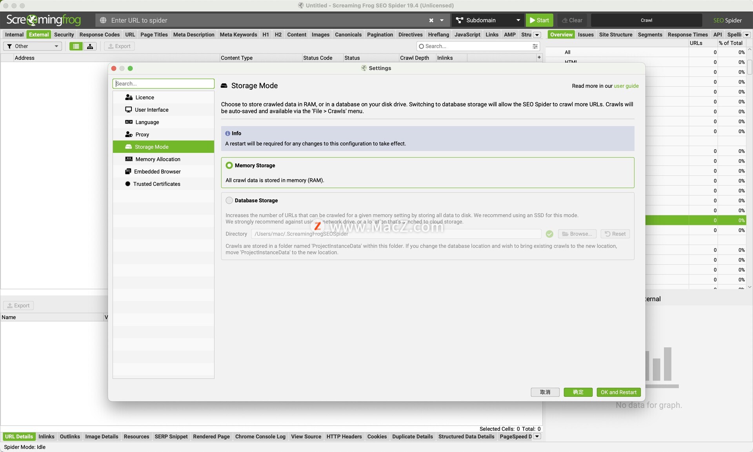Click the filter funnel icon beside Other
Viewport: 753px width, 452px height.
tap(9, 46)
